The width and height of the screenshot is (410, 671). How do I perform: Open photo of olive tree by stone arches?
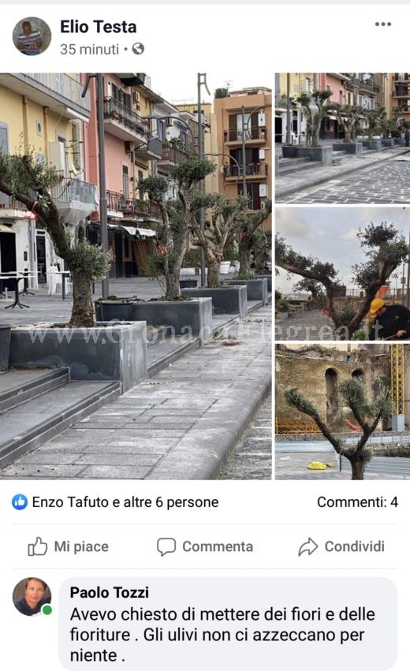pos(342,412)
